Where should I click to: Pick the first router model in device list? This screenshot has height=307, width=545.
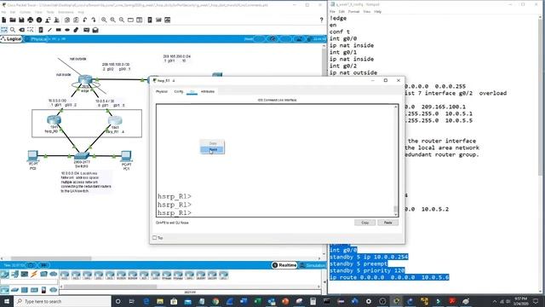pyautogui.click(x=65, y=275)
